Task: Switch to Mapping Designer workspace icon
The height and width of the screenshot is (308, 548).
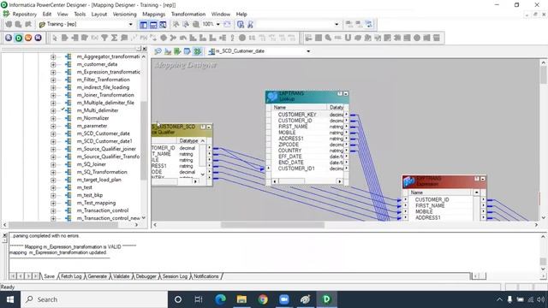Action: (x=198, y=51)
